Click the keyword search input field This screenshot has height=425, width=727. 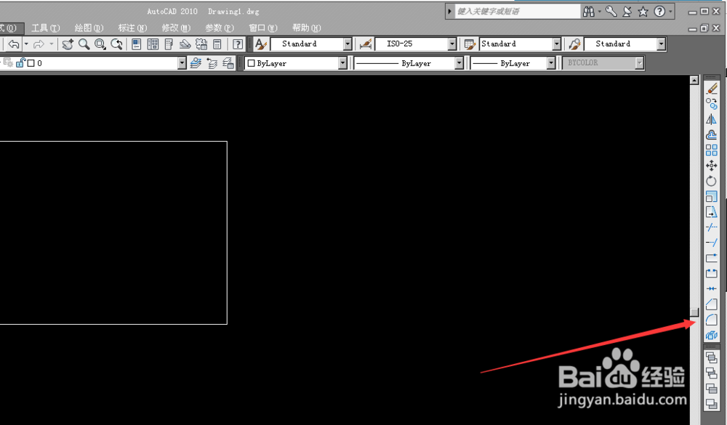coord(517,12)
